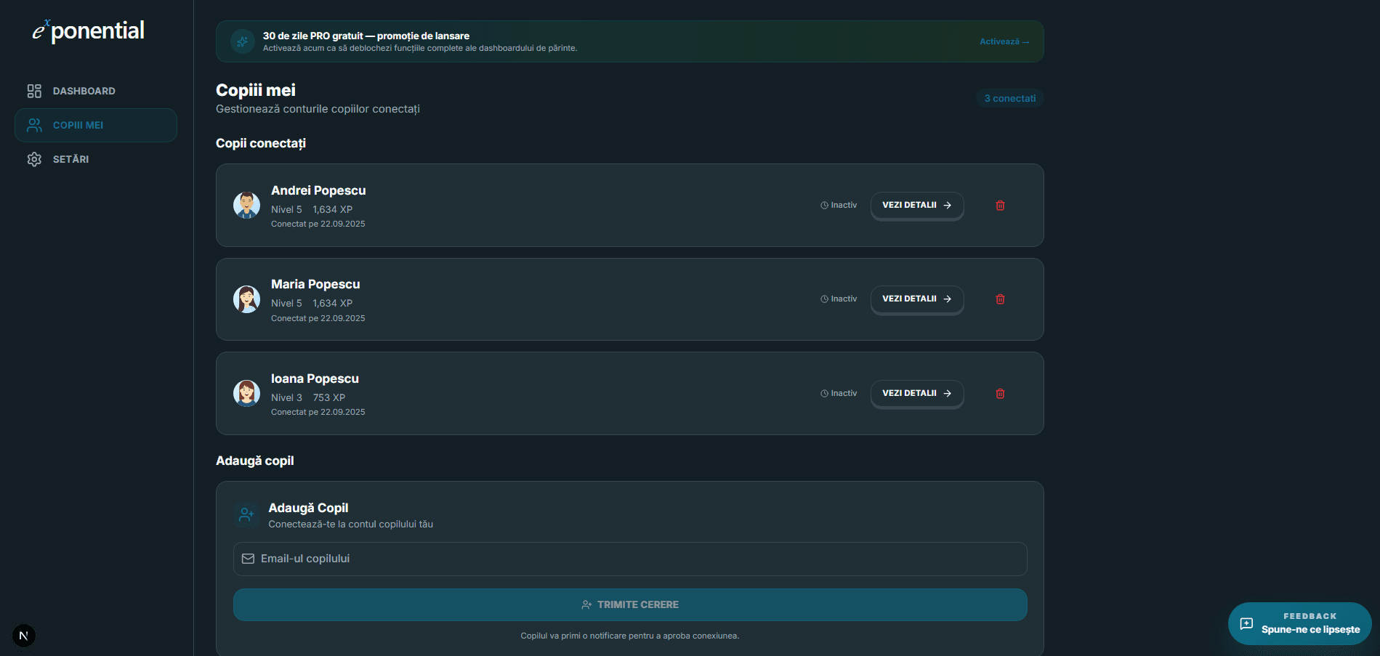Click Ioana Popescu's avatar
The height and width of the screenshot is (656, 1380).
tap(246, 394)
